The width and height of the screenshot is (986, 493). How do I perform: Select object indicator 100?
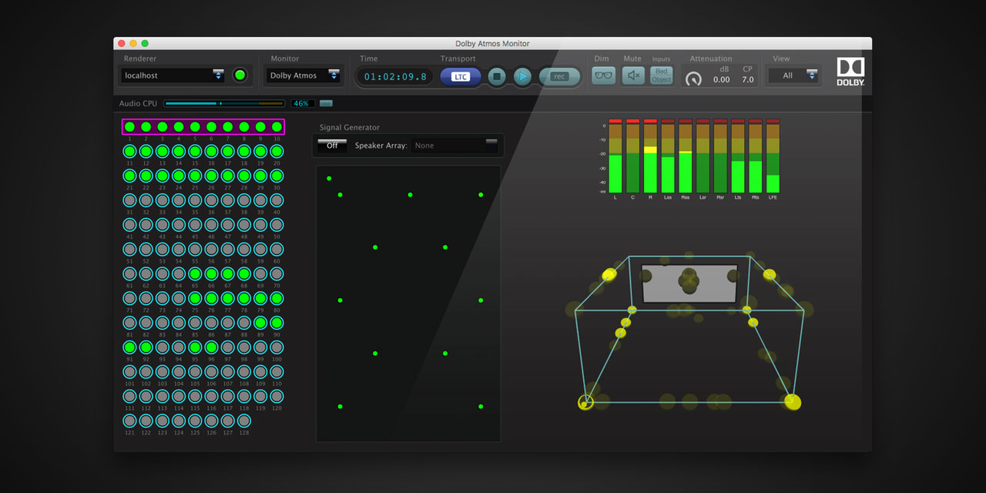(x=277, y=347)
